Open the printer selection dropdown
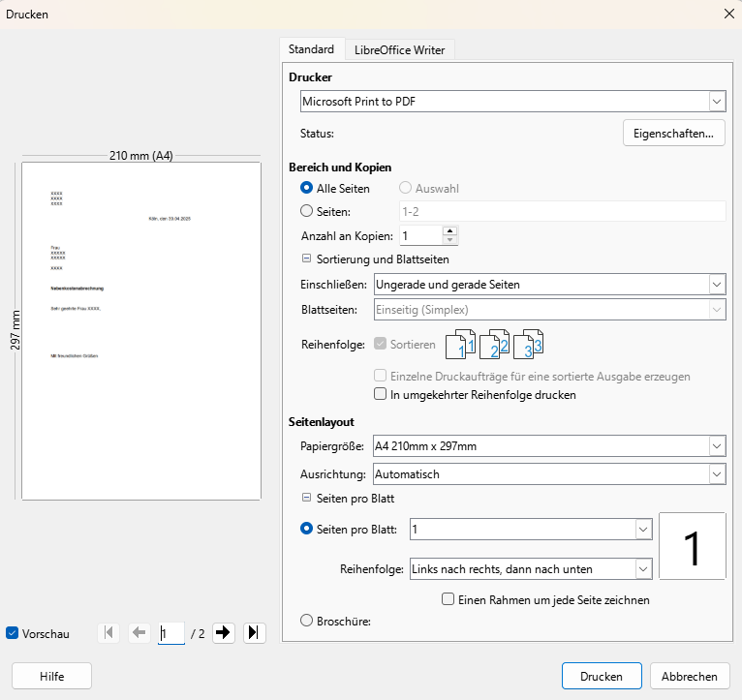 coord(513,102)
